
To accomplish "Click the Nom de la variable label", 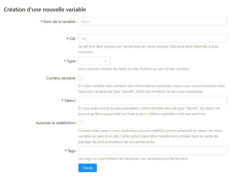I will tap(60, 21).
